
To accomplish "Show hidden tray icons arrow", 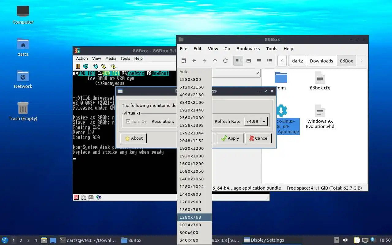I will pos(337,240).
